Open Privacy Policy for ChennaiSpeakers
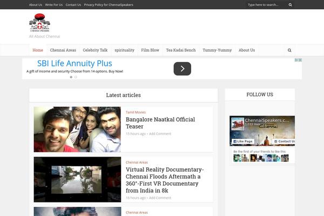The width and height of the screenshot is (324, 216). (x=109, y=5)
